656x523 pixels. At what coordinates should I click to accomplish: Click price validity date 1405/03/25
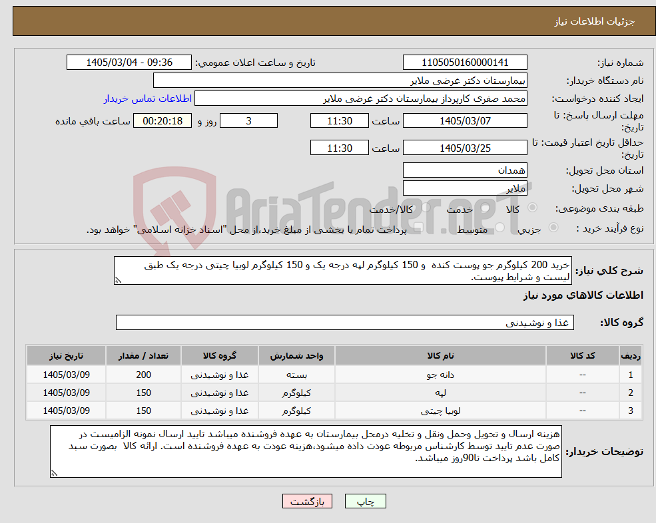tap(465, 148)
